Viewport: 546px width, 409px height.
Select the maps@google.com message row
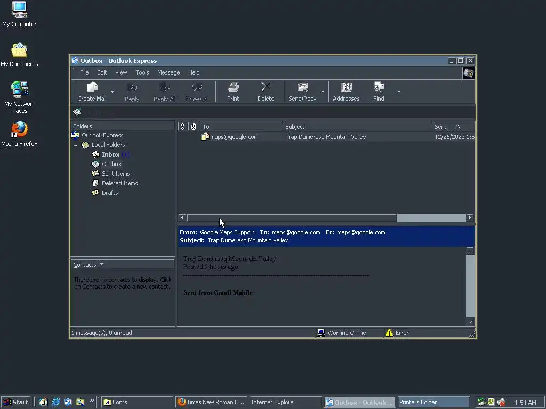point(326,137)
